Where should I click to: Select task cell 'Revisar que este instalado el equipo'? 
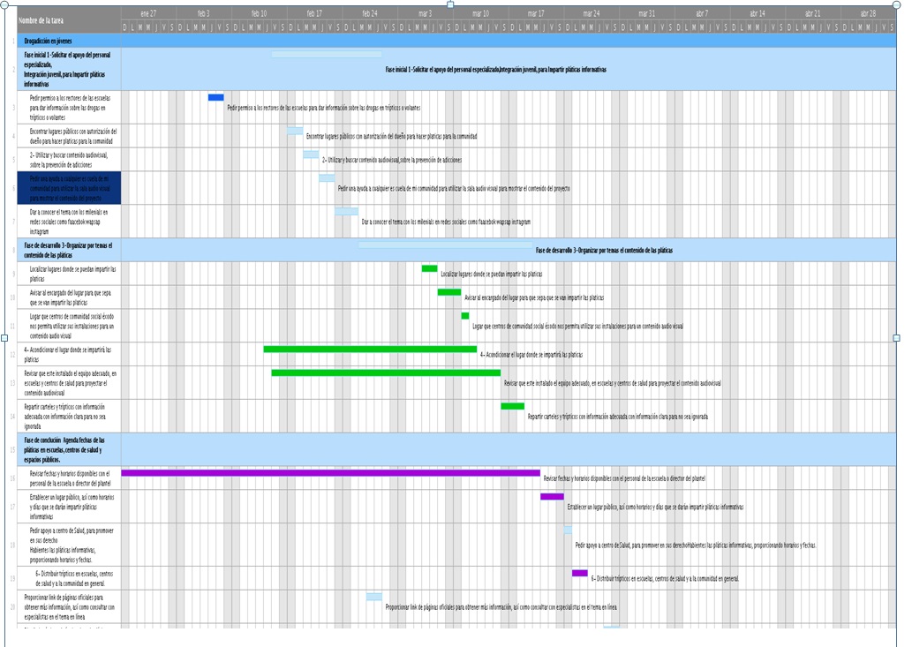tap(69, 383)
